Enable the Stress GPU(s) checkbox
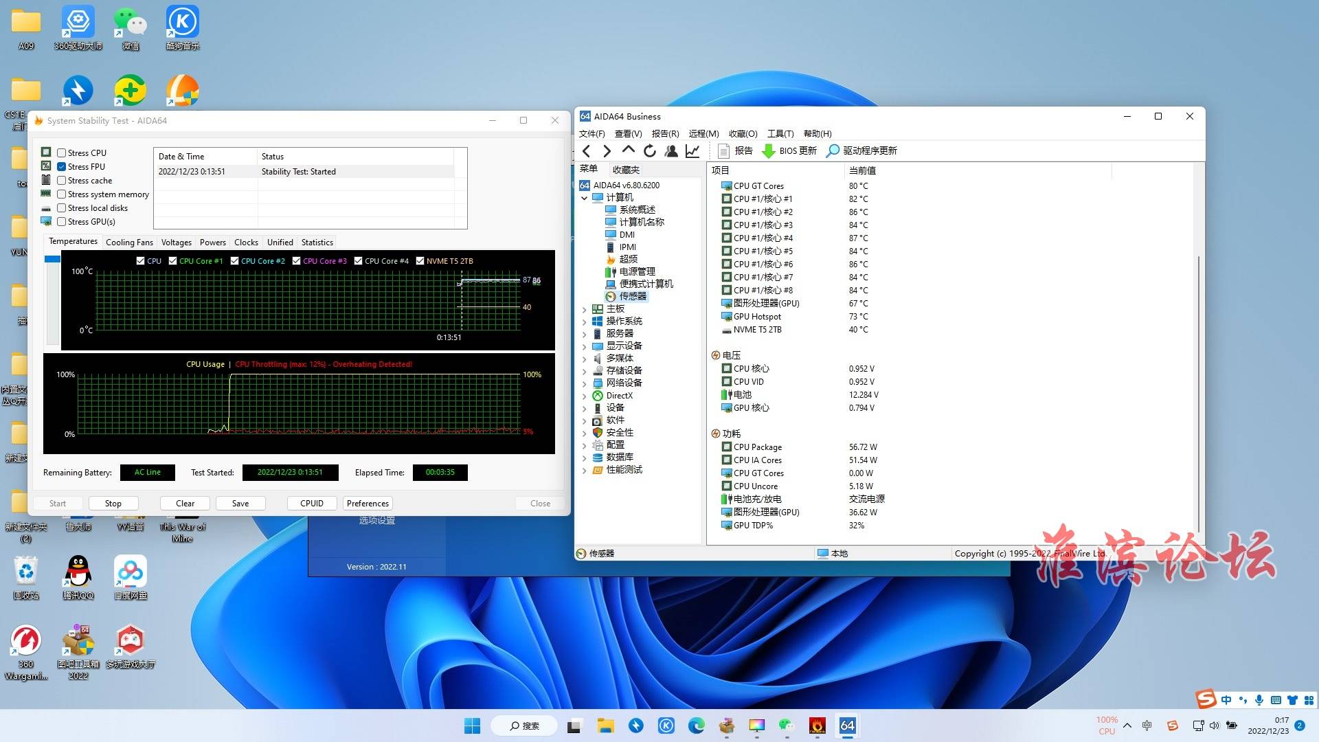 point(62,222)
